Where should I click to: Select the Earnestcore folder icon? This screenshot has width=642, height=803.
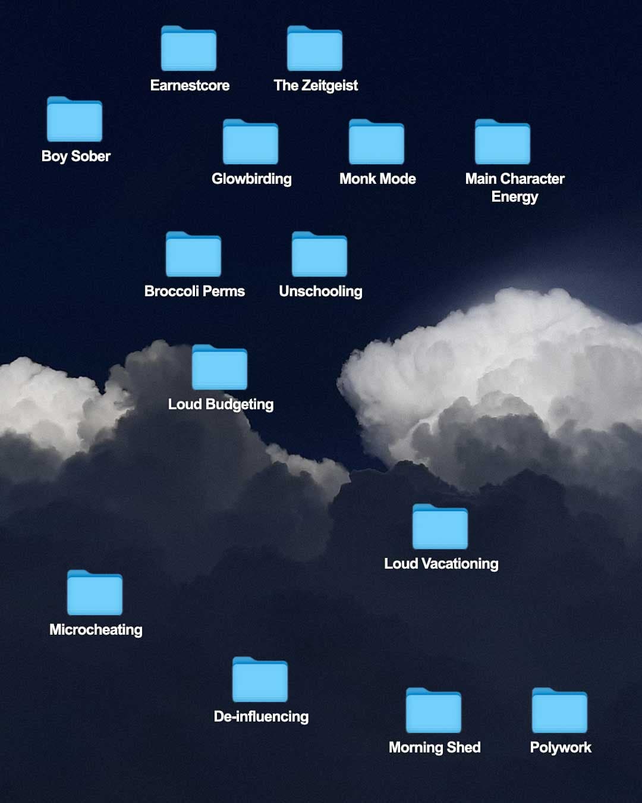pyautogui.click(x=188, y=48)
